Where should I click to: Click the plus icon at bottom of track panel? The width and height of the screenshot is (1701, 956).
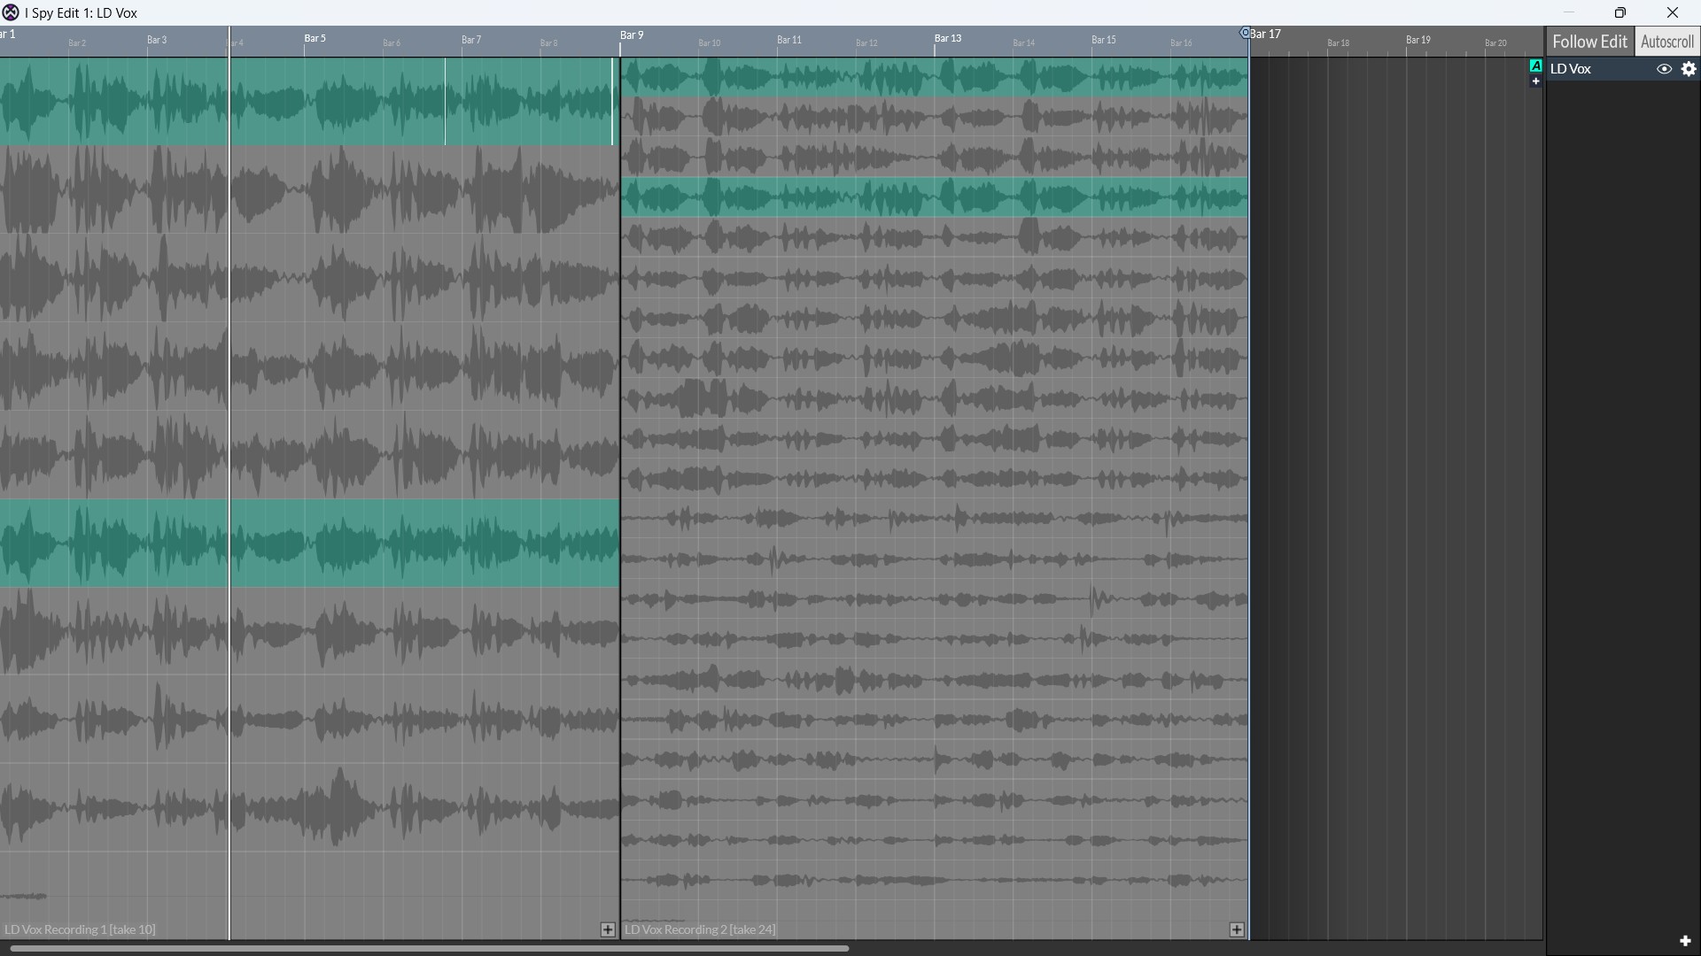click(1685, 941)
